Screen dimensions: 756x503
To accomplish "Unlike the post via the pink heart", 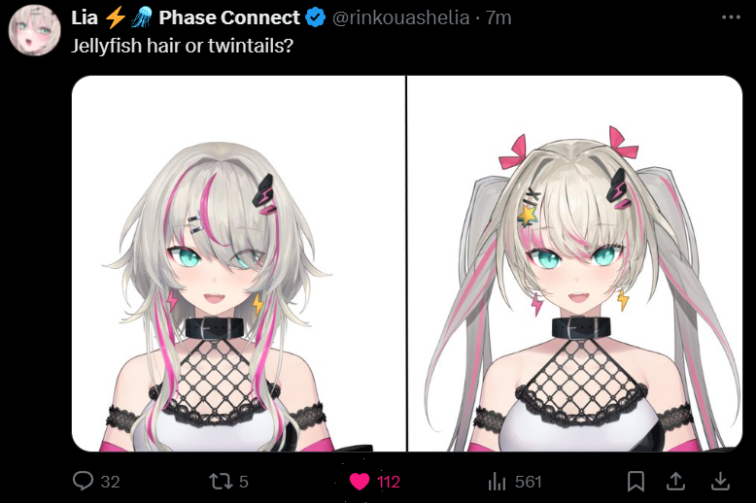I will [x=359, y=482].
